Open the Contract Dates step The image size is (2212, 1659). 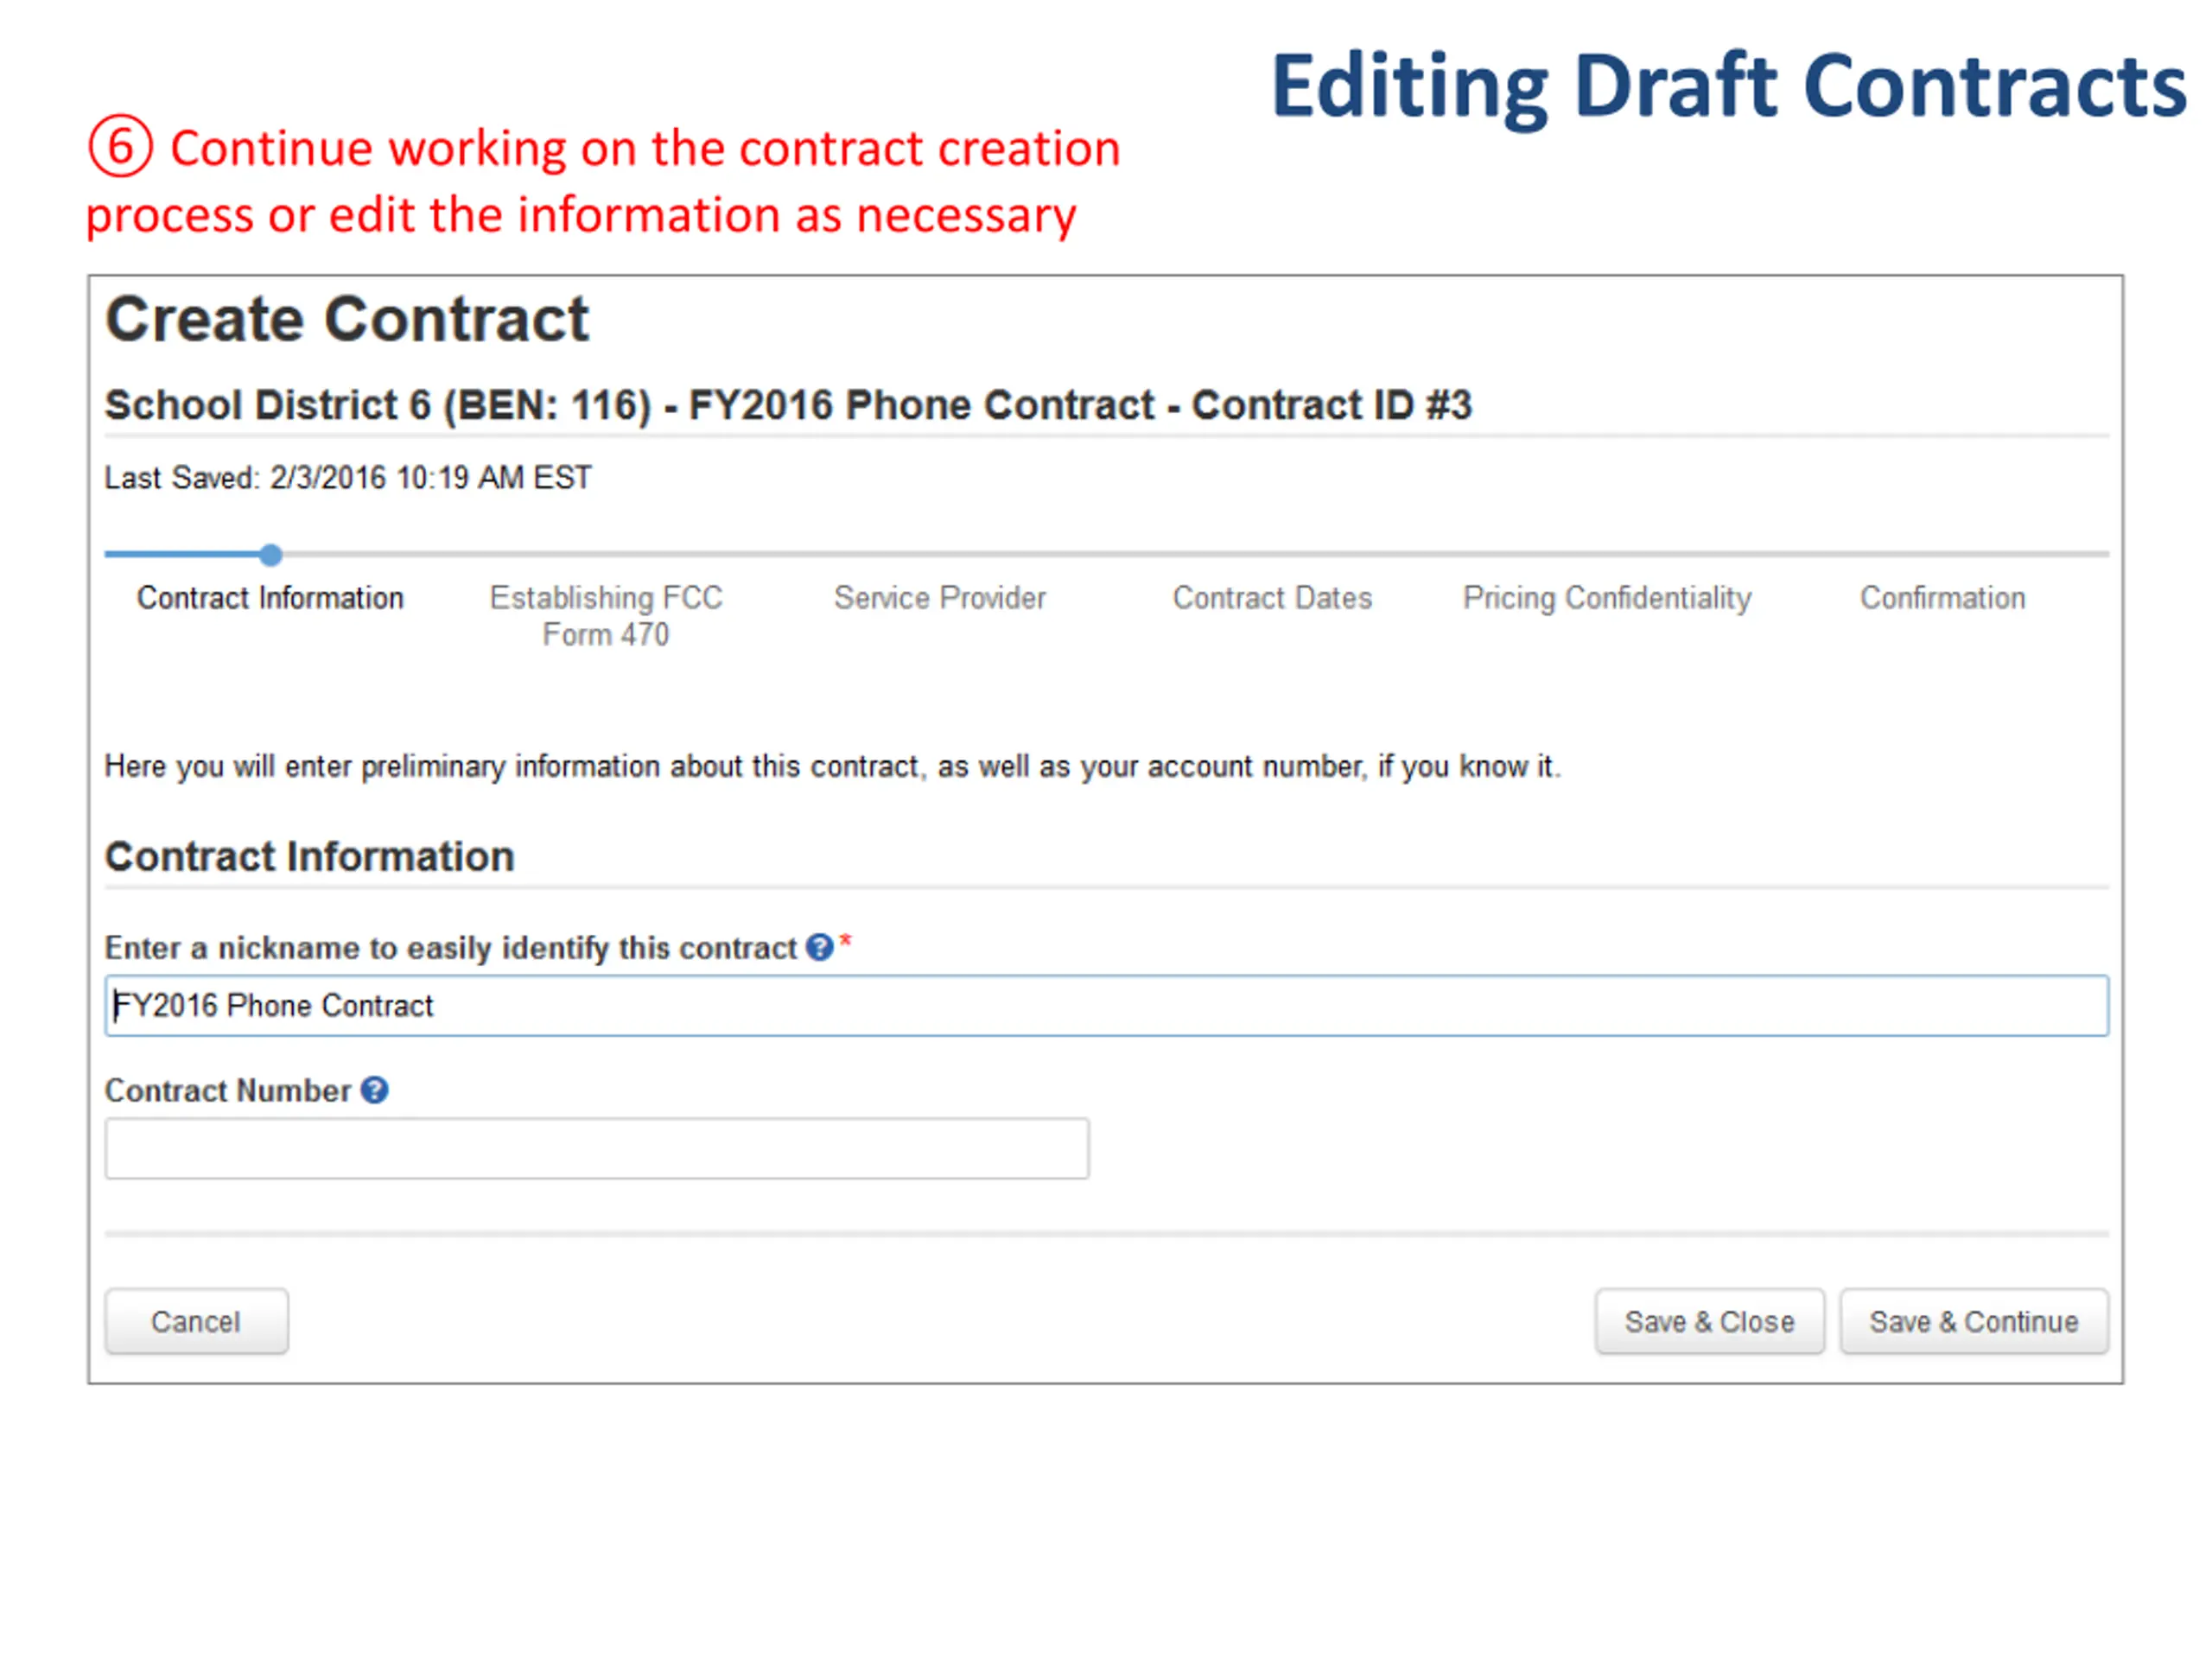pos(1272,598)
